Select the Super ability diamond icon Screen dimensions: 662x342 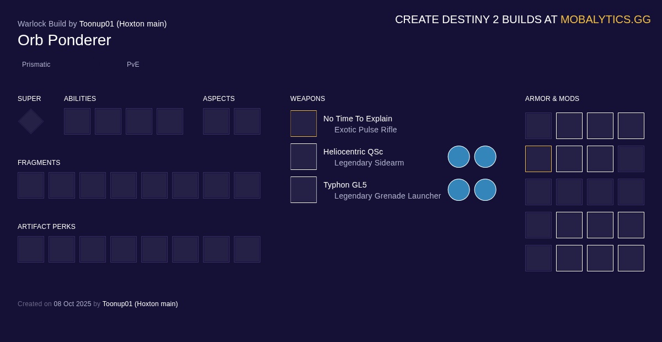point(30,121)
